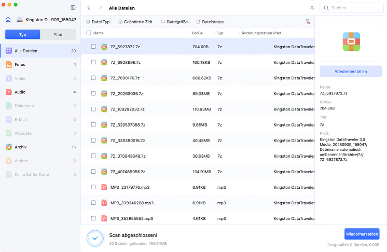
Task: Click the Webdatei category icon
Action: 9,133
